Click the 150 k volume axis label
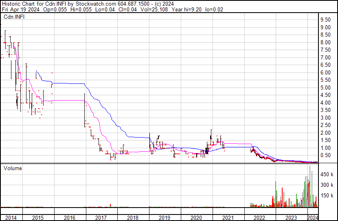This screenshot has width=338, height=221. (x=327, y=196)
